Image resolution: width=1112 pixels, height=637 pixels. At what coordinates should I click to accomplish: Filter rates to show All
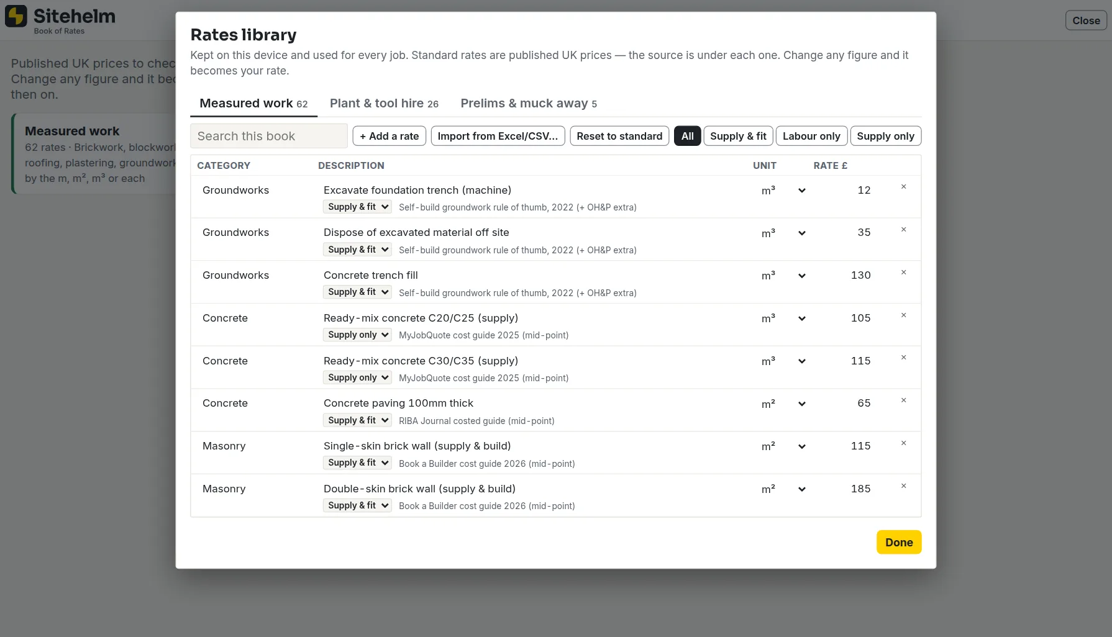coord(687,136)
